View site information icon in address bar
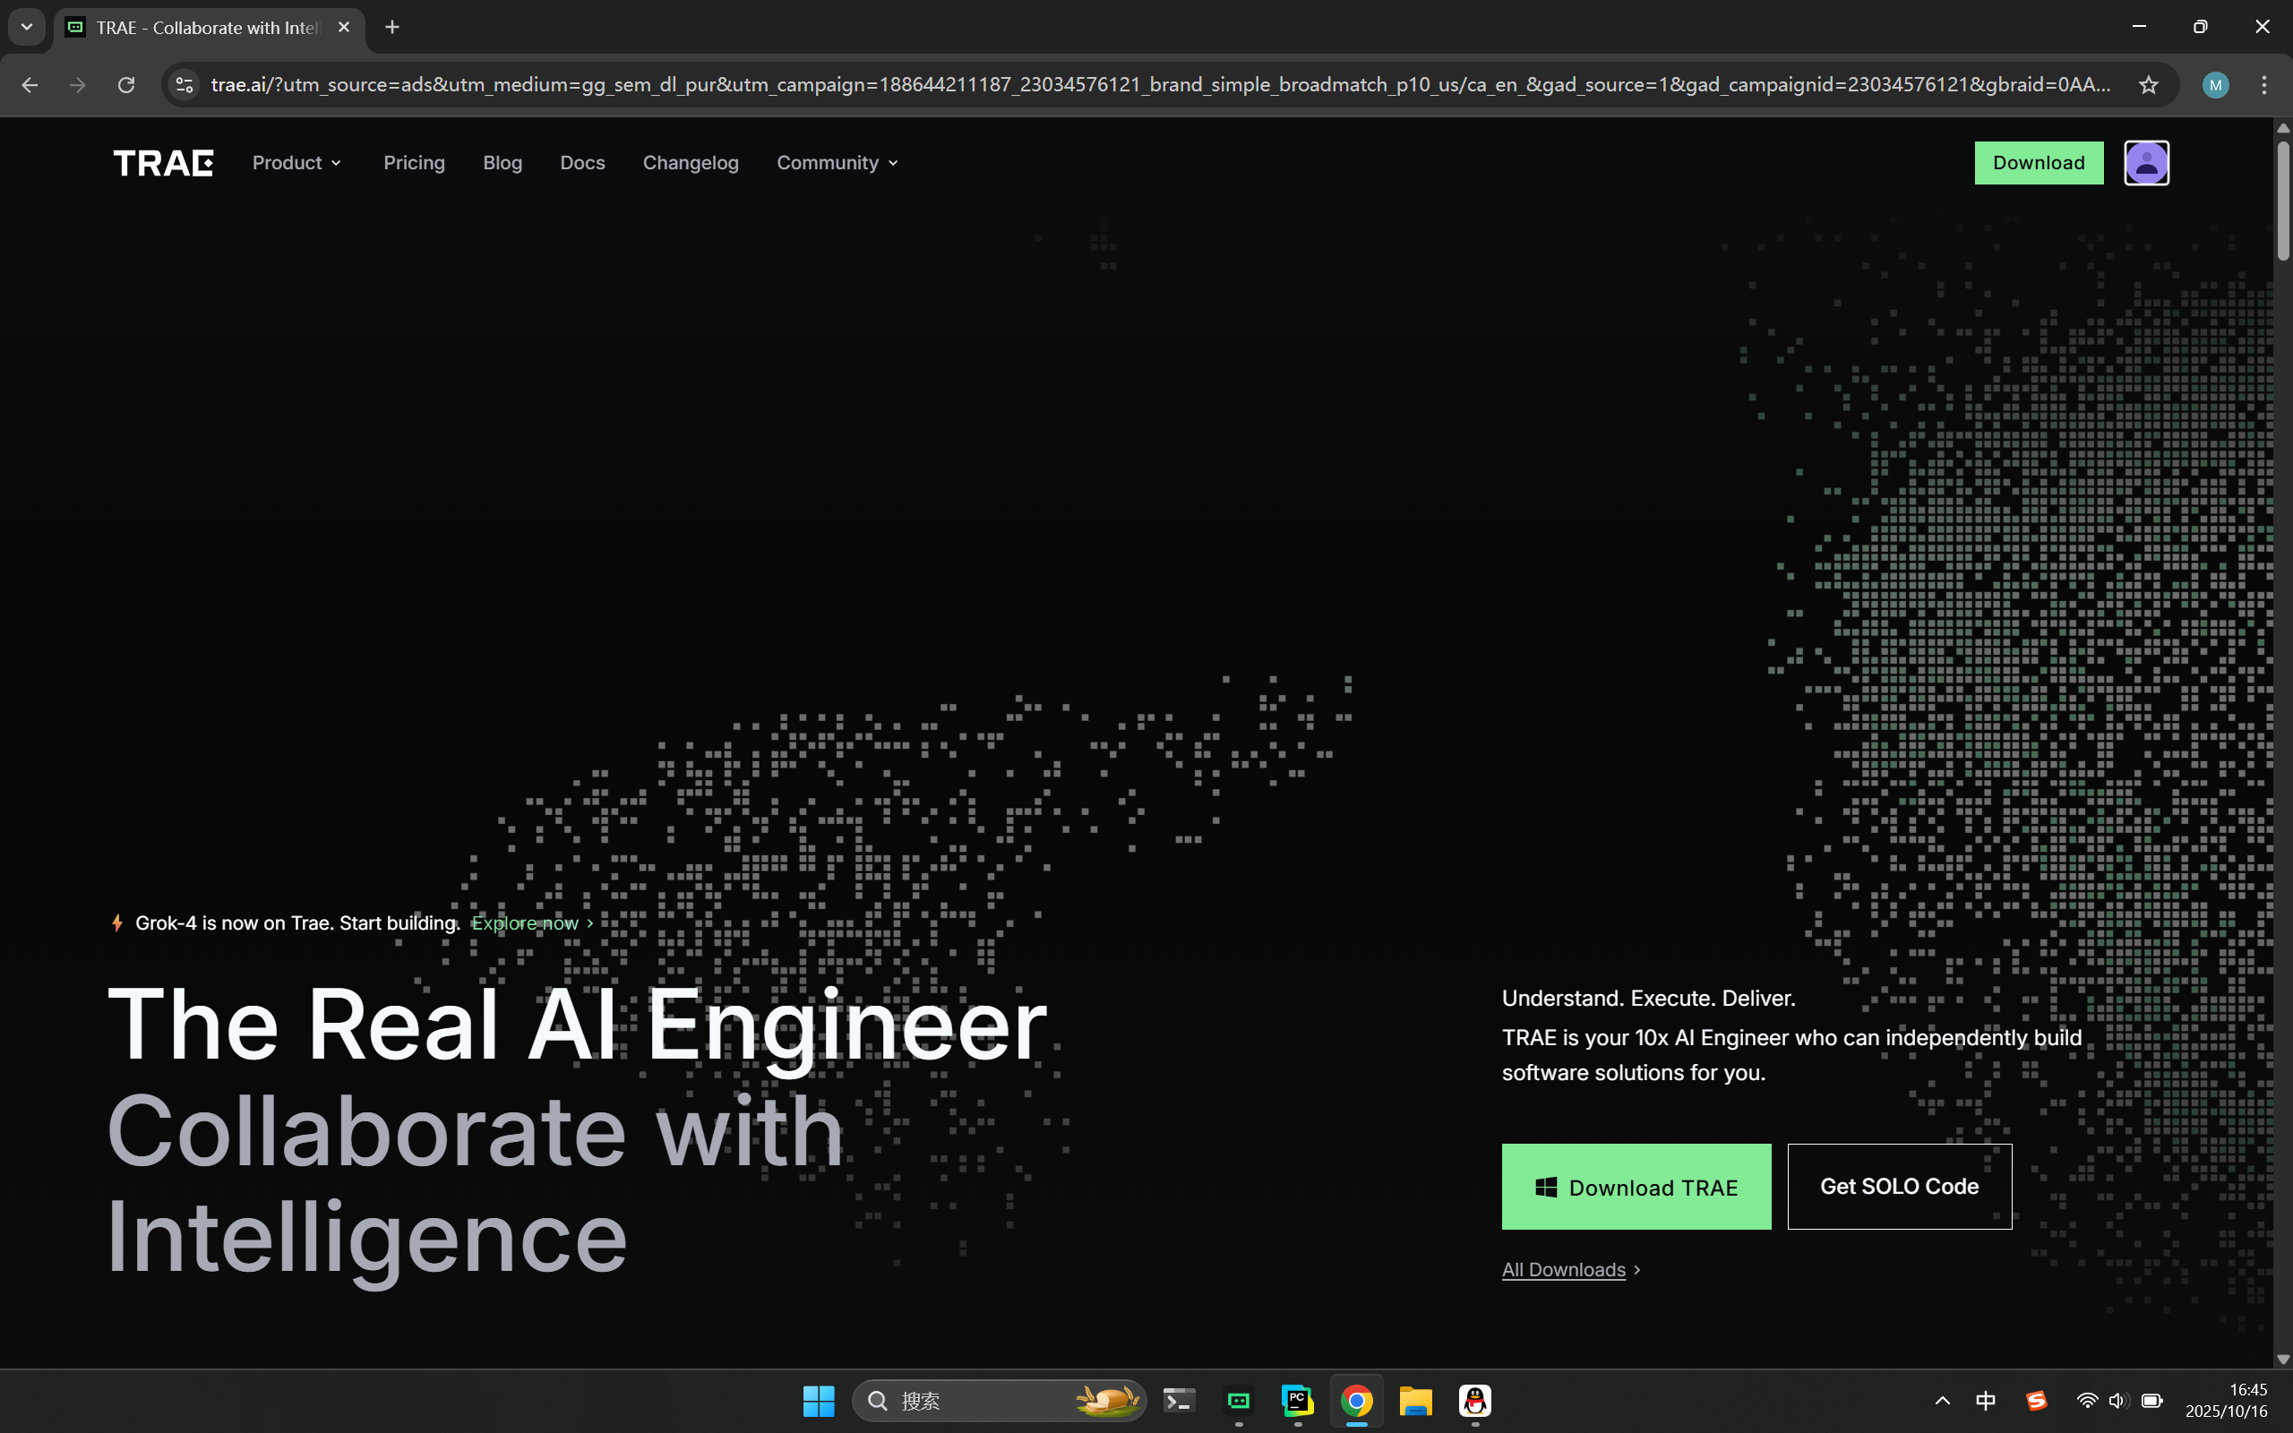This screenshot has height=1433, width=2293. coord(185,85)
